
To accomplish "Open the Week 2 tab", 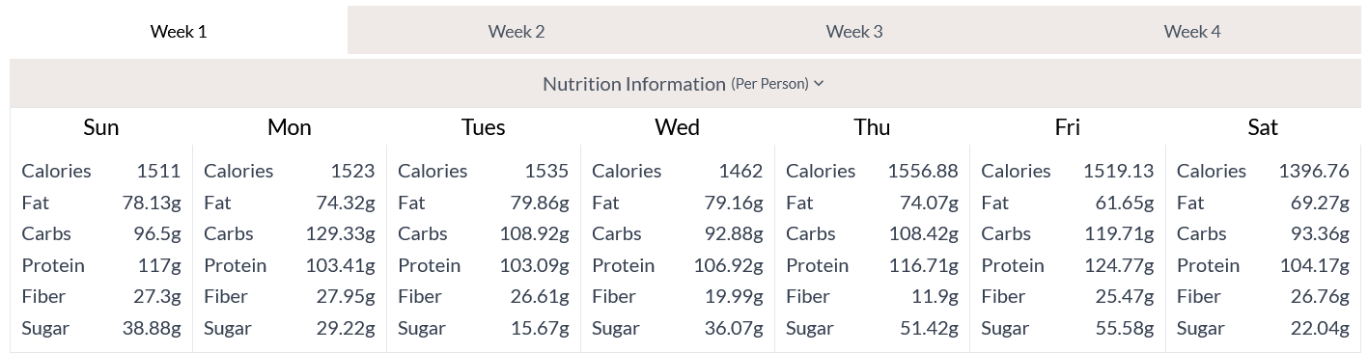I will 516,31.
